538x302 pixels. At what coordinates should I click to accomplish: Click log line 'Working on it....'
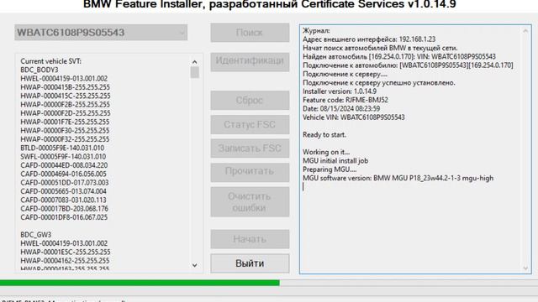point(326,152)
